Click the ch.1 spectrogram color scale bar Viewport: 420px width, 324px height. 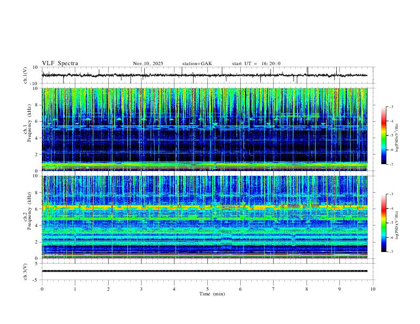pos(383,136)
